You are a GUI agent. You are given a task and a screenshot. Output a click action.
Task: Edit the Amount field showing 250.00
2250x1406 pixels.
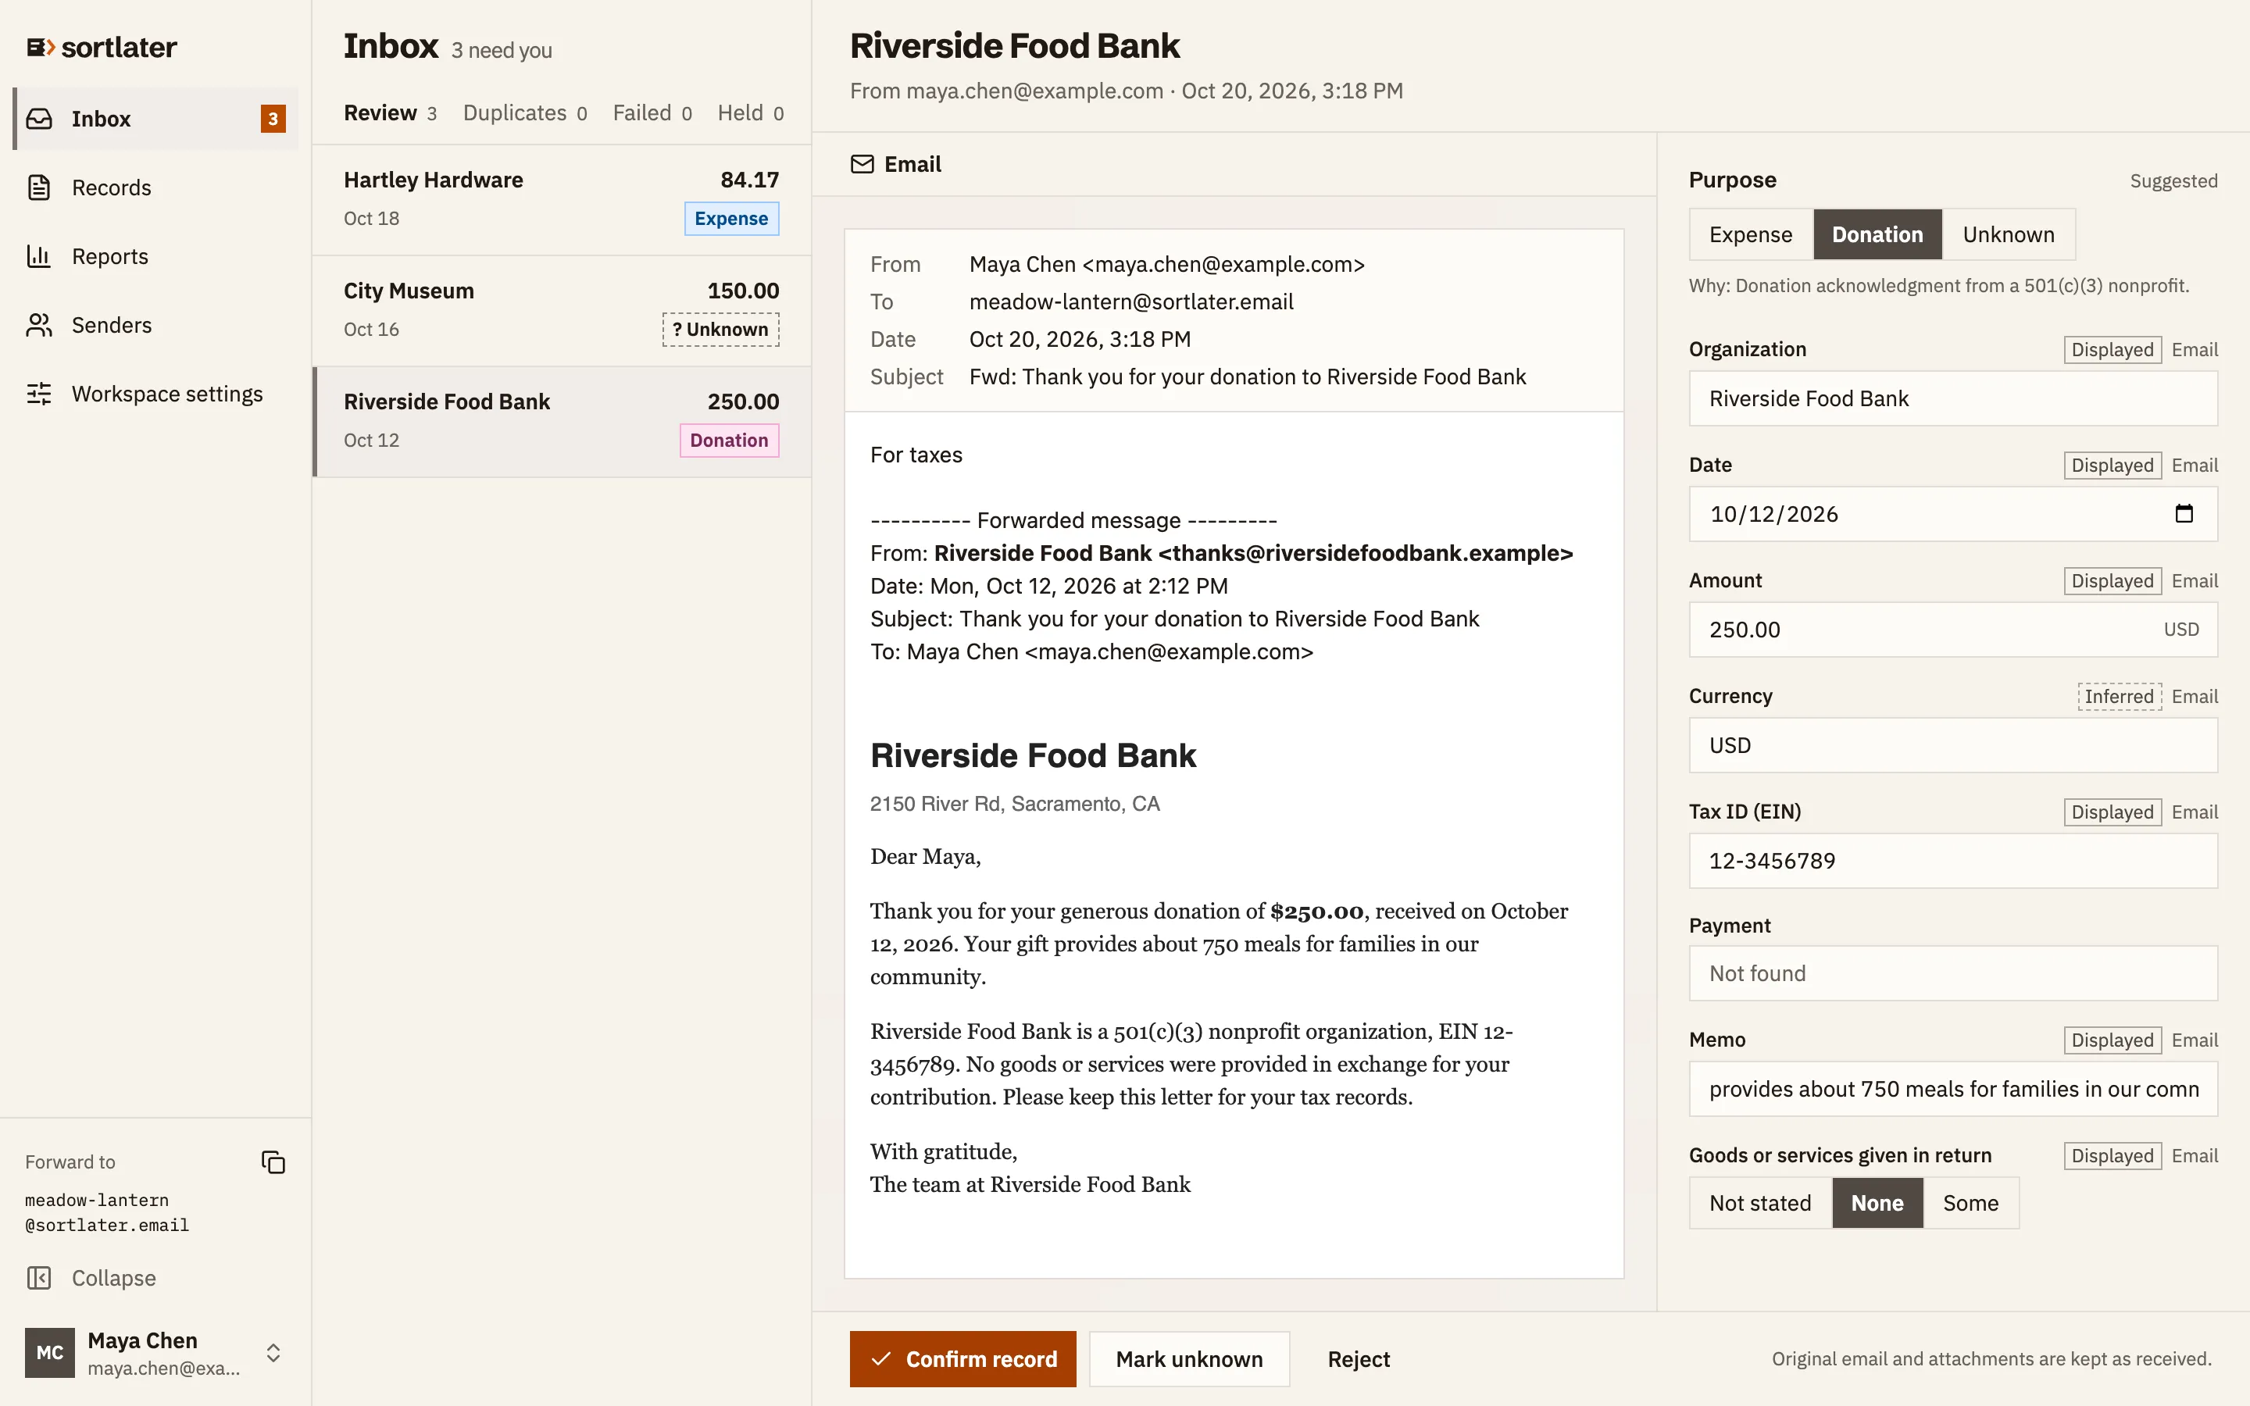click(1952, 630)
